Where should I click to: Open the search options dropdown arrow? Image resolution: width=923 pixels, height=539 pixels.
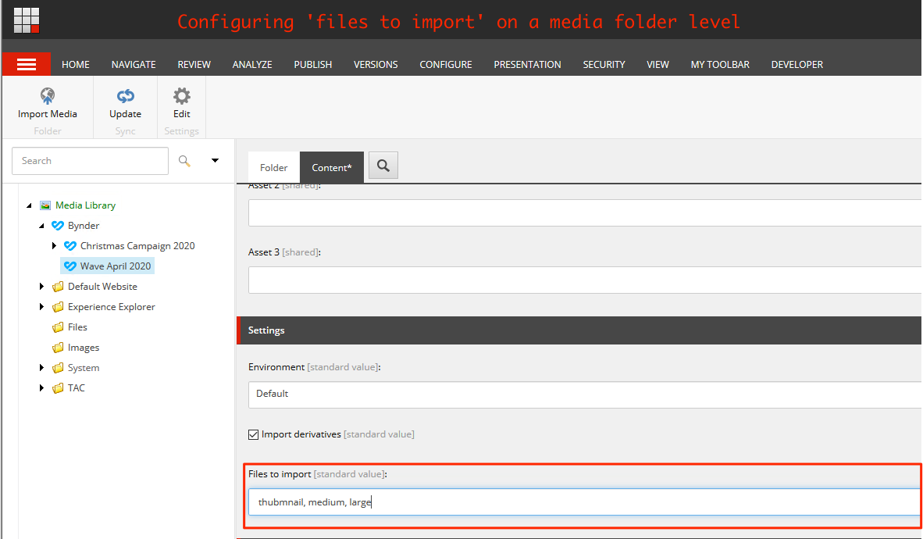coord(215,160)
